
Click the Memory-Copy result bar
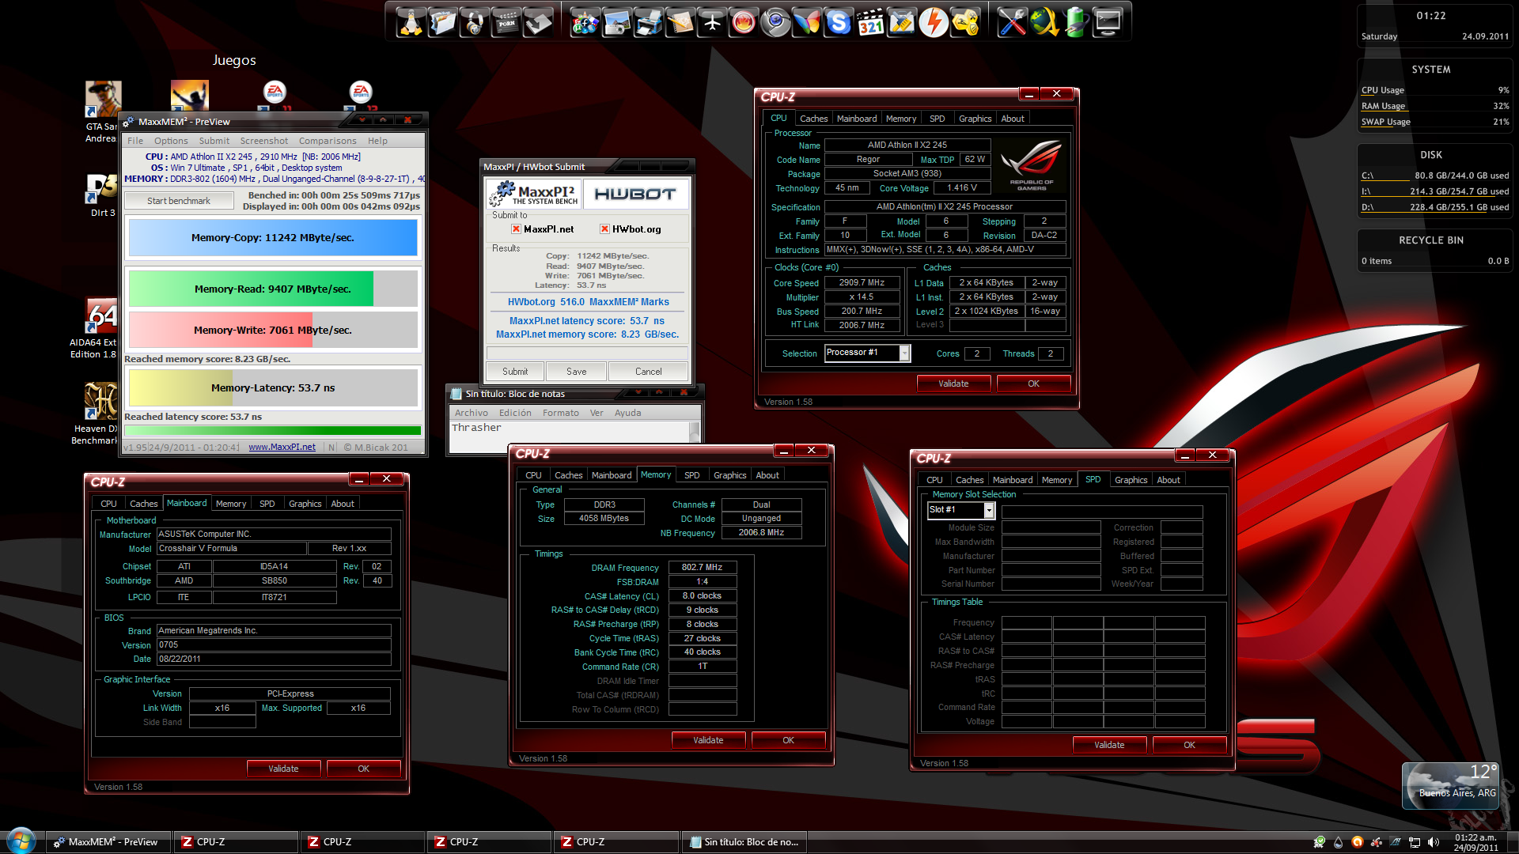click(x=273, y=238)
